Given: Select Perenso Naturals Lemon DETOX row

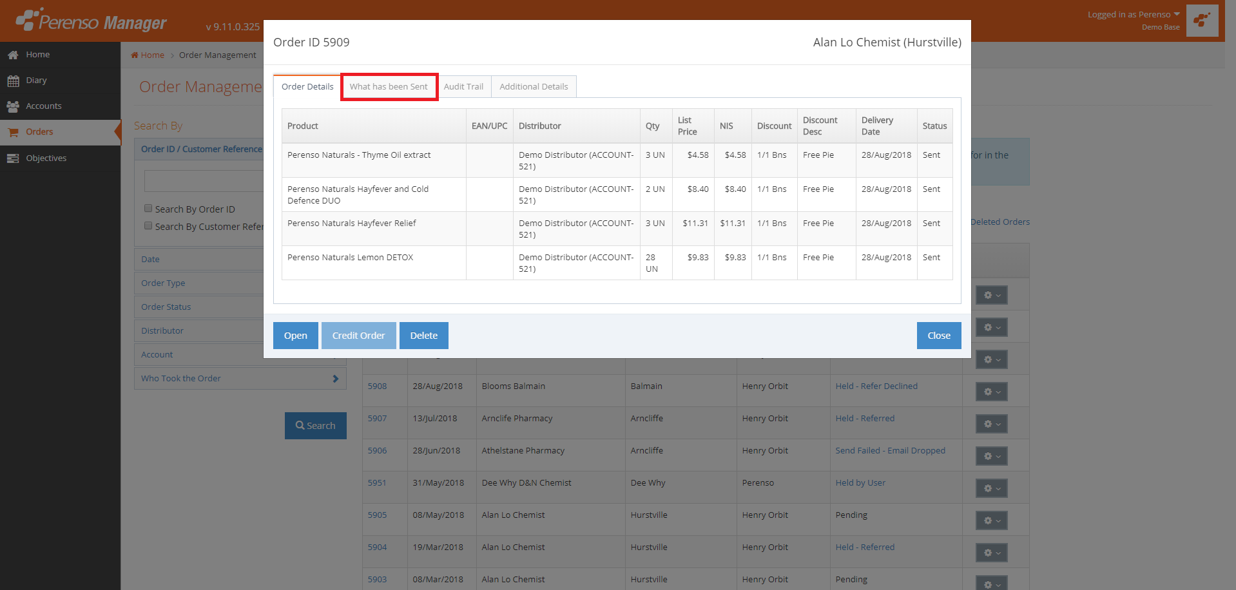Looking at the screenshot, I should 617,263.
